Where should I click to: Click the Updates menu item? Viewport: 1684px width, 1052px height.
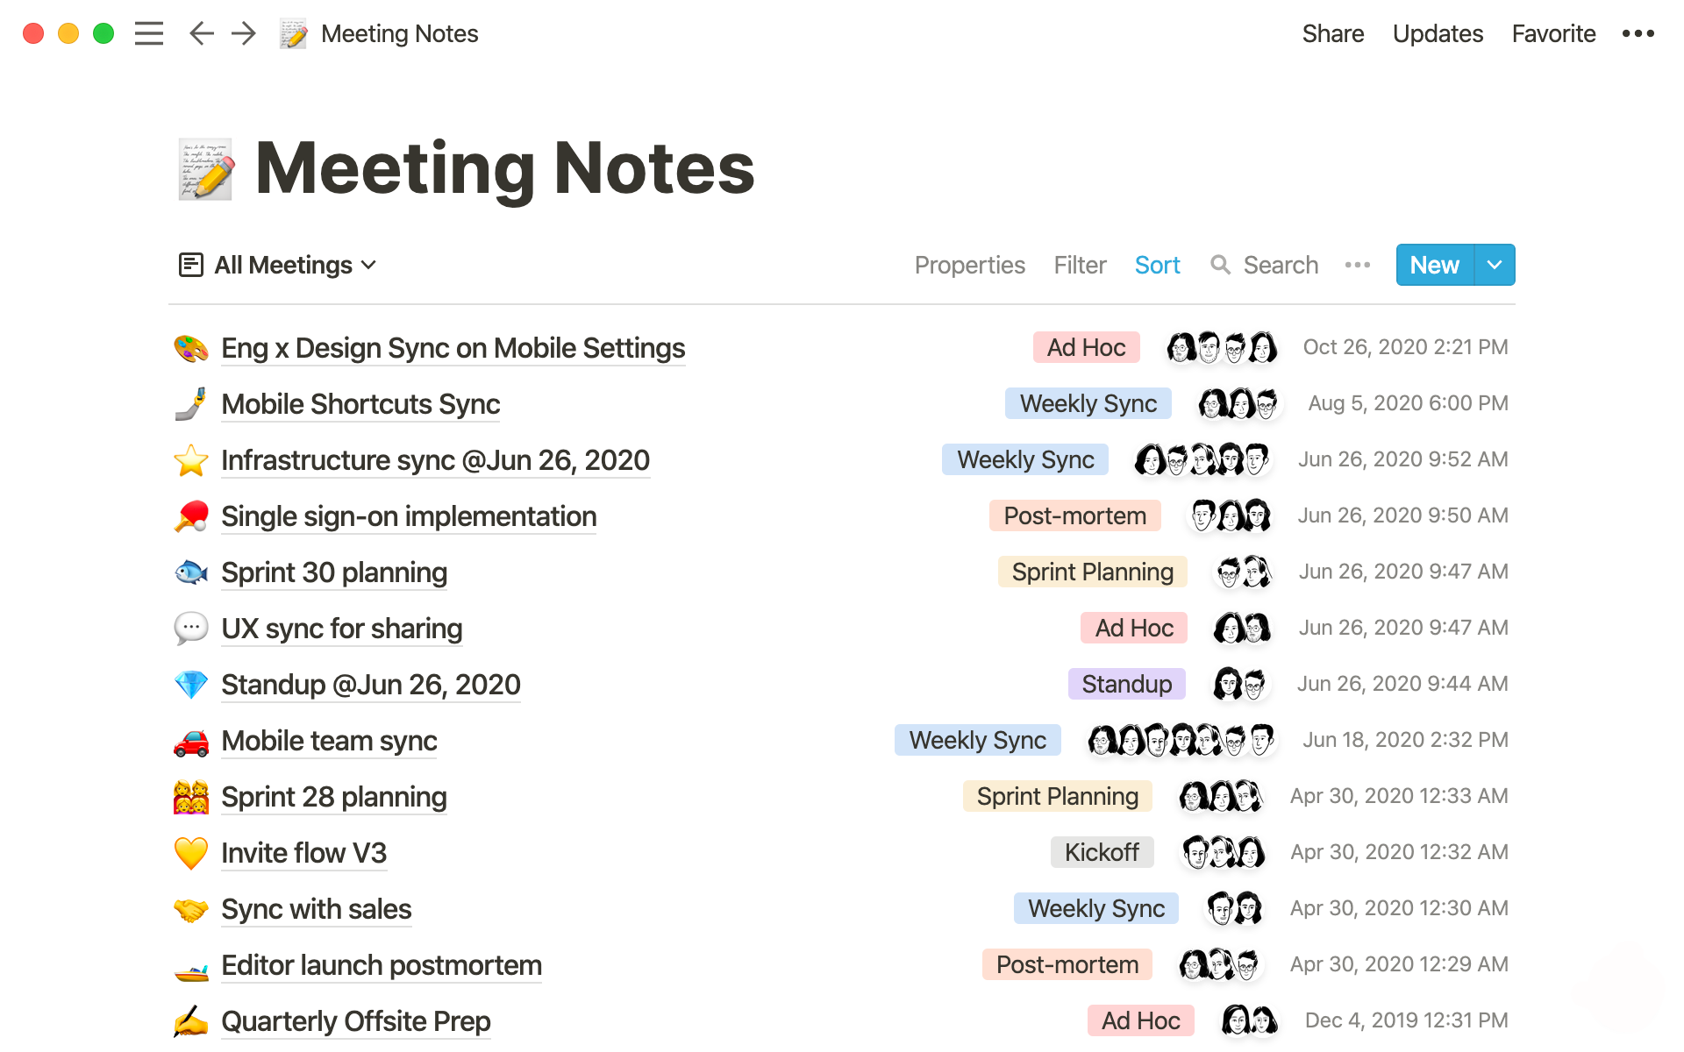1438,34
